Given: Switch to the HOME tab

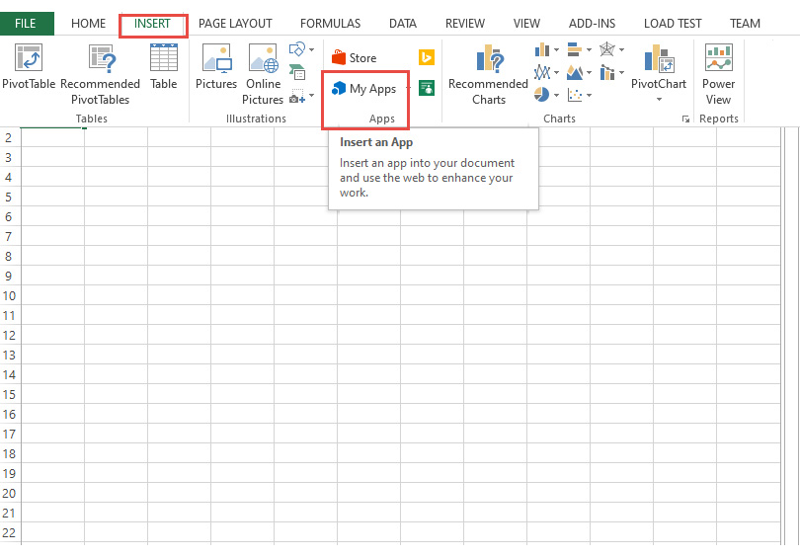Looking at the screenshot, I should point(88,24).
